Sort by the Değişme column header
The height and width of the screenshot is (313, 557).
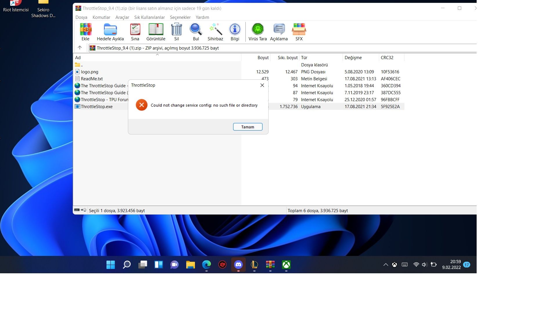[x=353, y=58]
